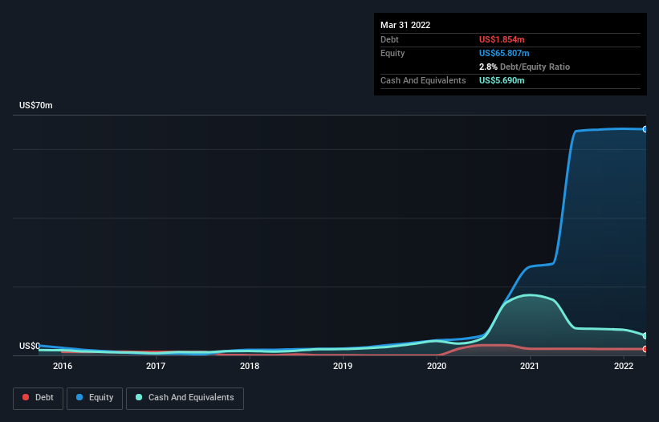Click the teal Cash data point at chart end
This screenshot has width=659, height=422.
645,336
